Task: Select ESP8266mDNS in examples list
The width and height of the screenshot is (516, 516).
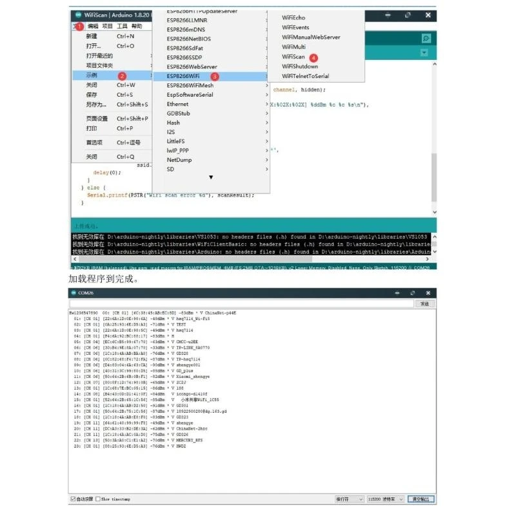Action: click(212, 30)
